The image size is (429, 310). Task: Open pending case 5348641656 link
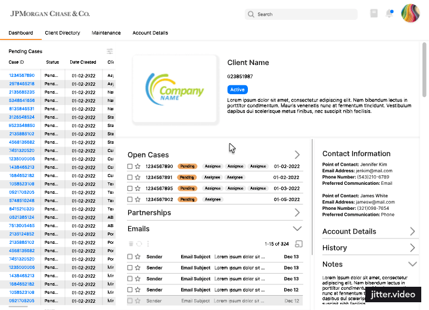tap(22, 100)
